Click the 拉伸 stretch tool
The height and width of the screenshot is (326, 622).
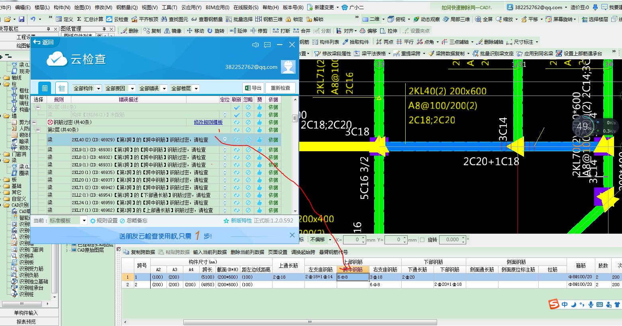click(389, 31)
